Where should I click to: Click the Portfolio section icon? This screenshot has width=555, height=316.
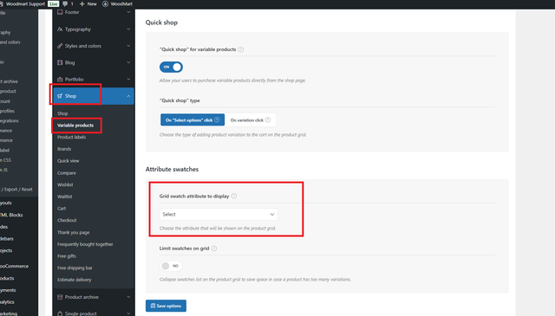click(x=60, y=79)
